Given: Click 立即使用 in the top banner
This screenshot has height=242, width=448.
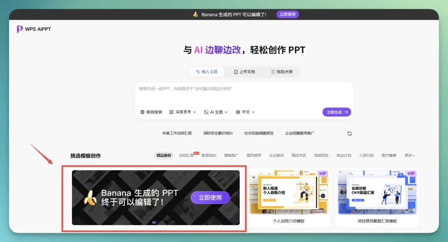Looking at the screenshot, I should pos(287,14).
